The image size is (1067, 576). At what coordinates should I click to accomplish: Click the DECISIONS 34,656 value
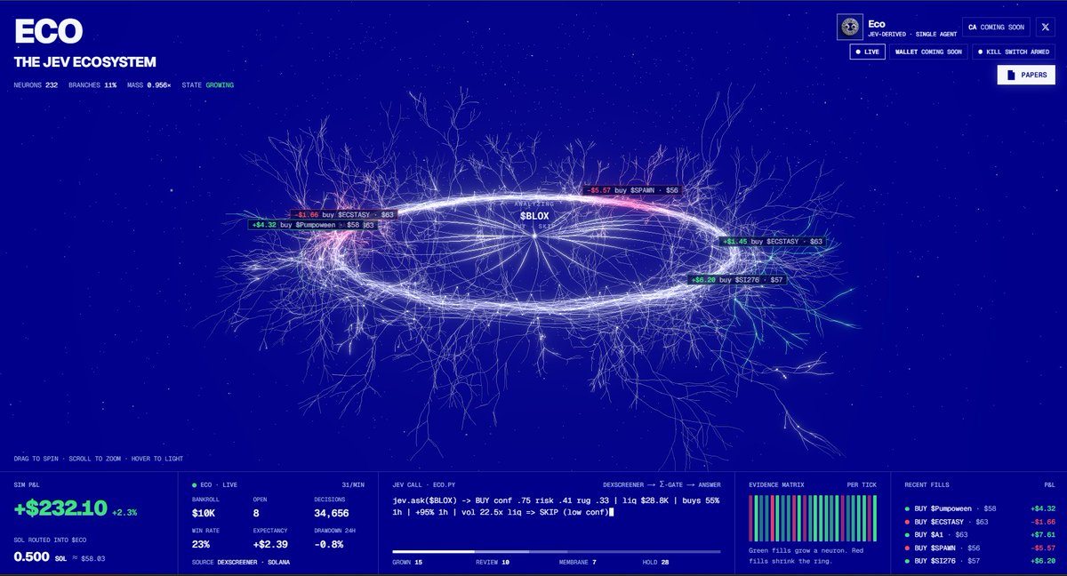tap(332, 513)
